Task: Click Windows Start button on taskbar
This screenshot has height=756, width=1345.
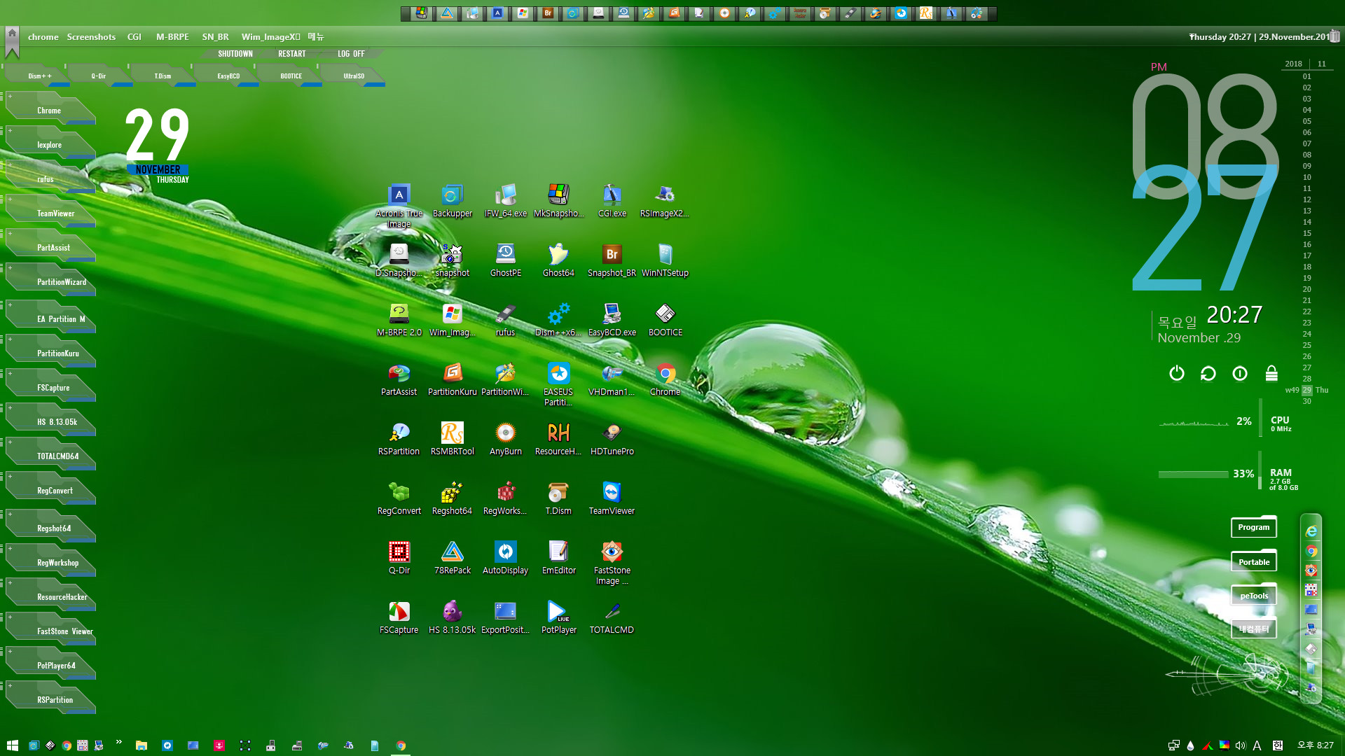Action: click(x=12, y=745)
